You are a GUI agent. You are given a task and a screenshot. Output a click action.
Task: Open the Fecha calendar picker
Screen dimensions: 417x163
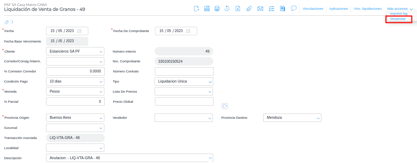click(x=80, y=31)
